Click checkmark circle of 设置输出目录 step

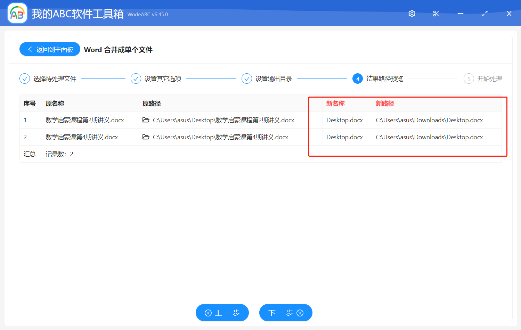tap(247, 79)
